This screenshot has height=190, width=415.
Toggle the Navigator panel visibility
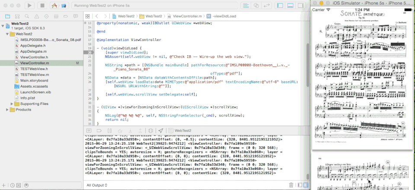pos(280,5)
